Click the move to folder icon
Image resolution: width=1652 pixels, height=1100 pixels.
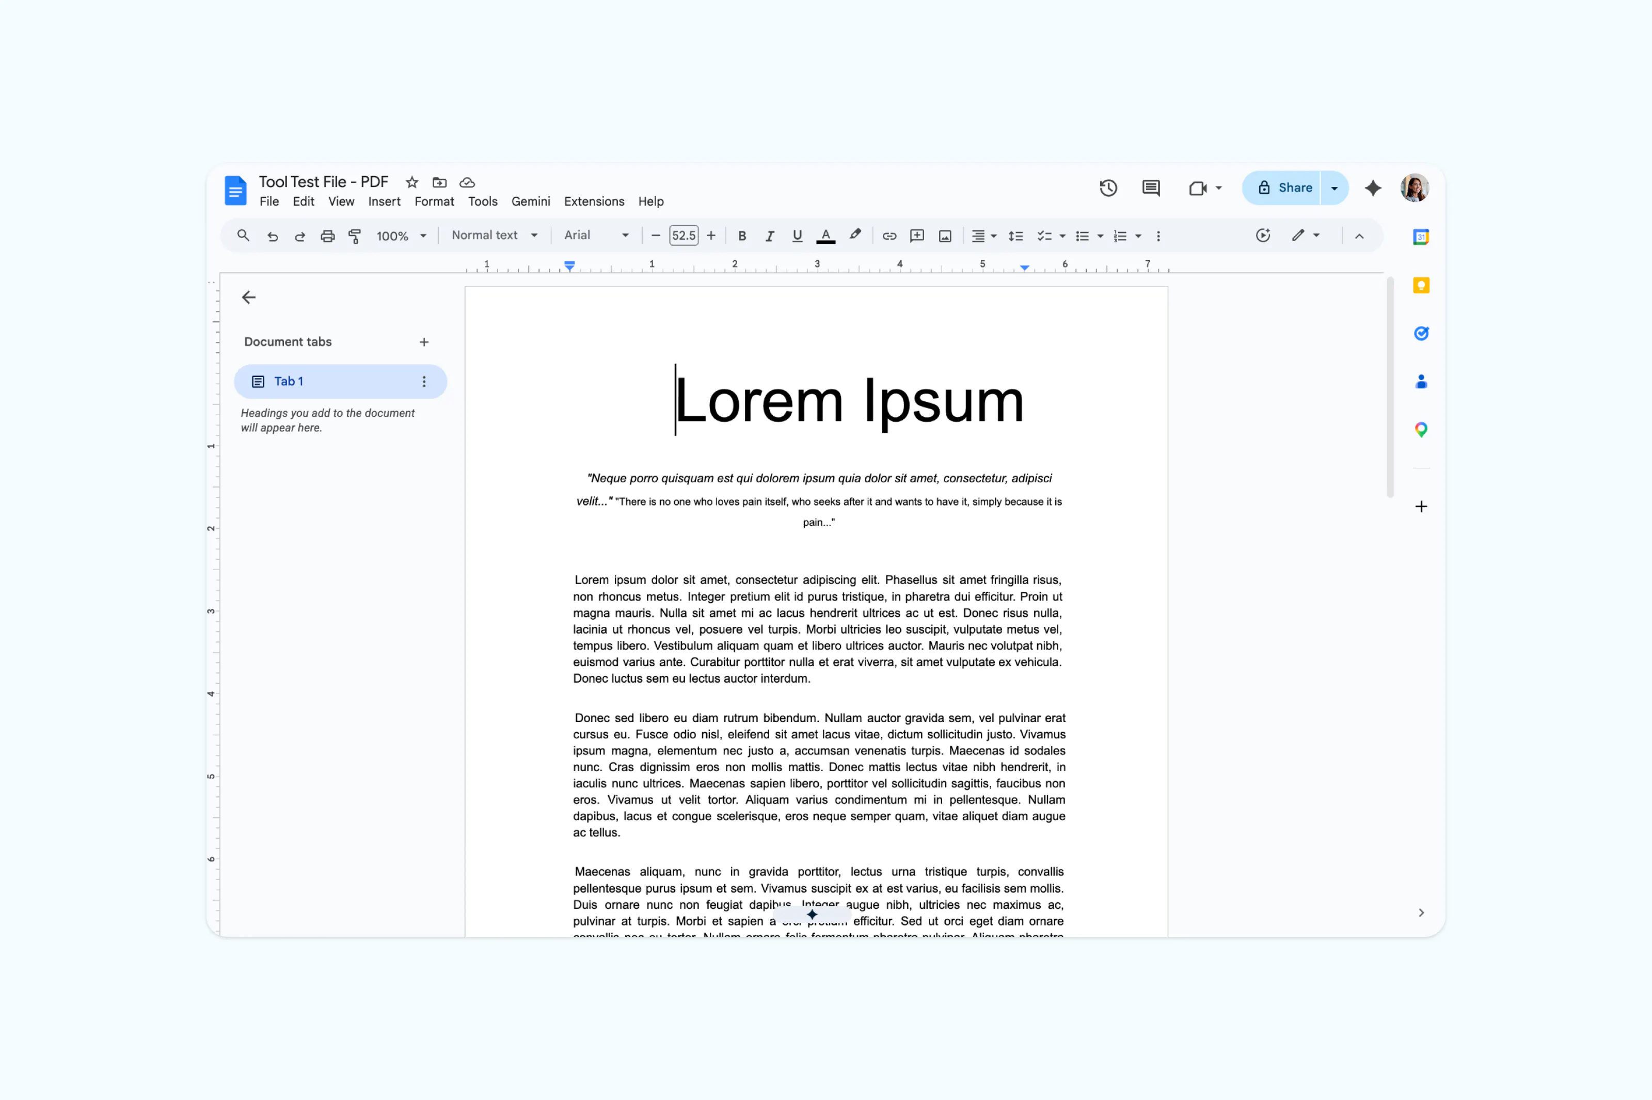(x=440, y=182)
